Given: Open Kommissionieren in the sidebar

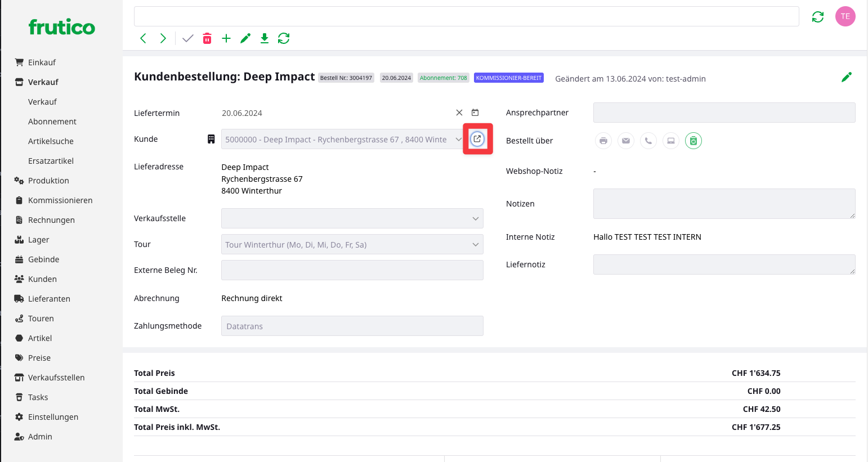Looking at the screenshot, I should [x=60, y=200].
